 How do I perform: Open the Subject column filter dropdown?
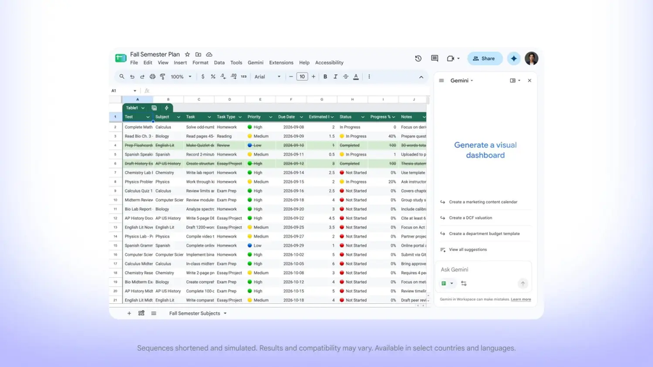click(179, 117)
